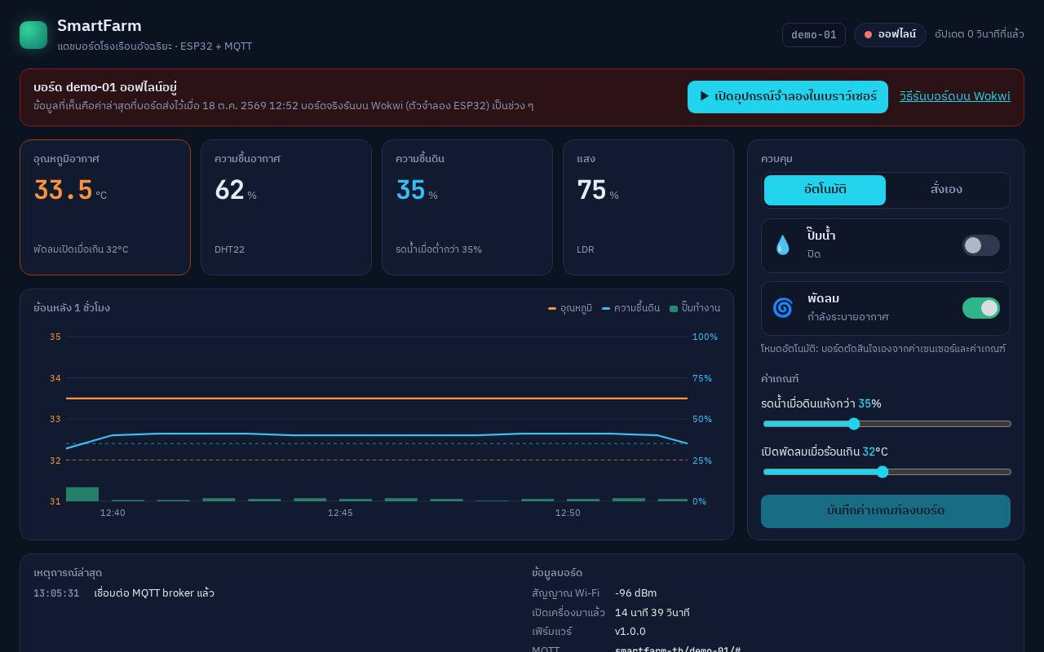Click บันทึกค่าเกณฑ์ลงบอร์ด save button
The image size is (1044, 652).
pyautogui.click(x=886, y=511)
